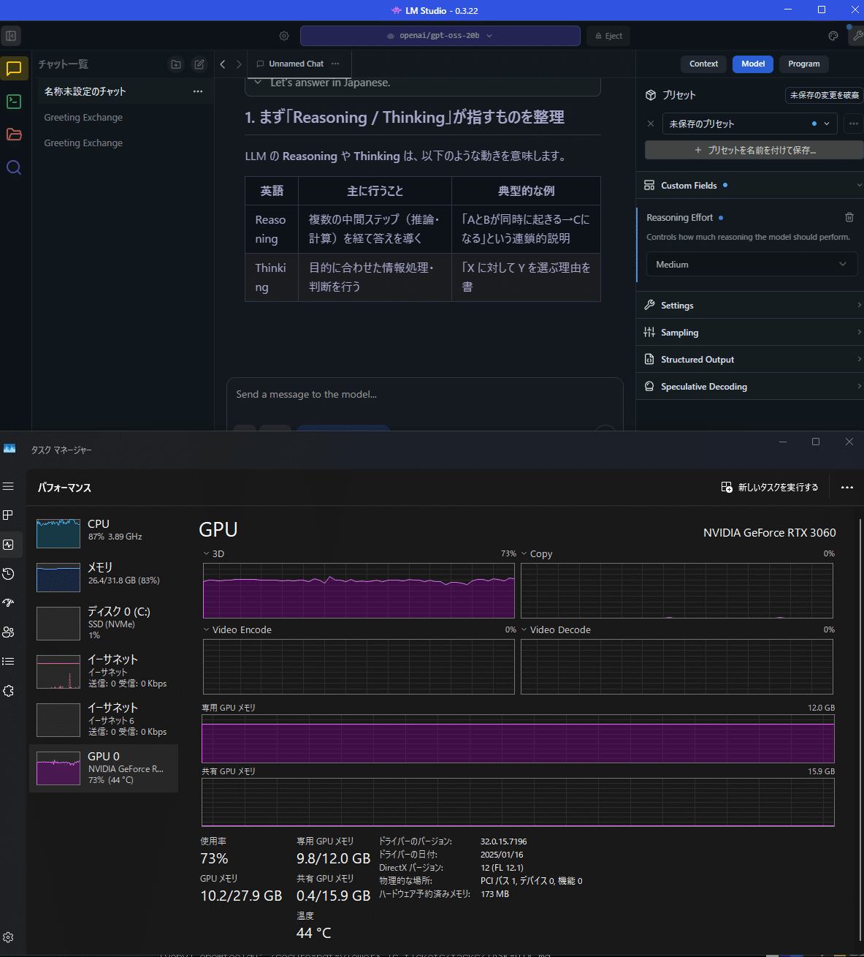
Task: Go back with the left arrow
Action: tap(223, 64)
